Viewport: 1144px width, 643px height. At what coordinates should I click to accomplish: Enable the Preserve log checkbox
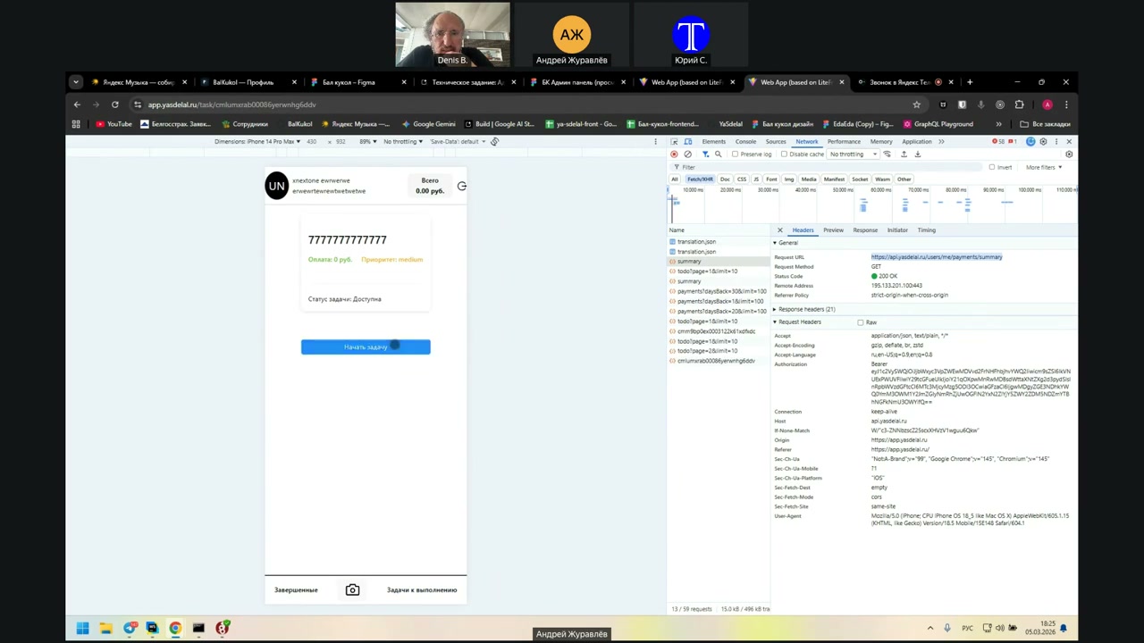coord(736,154)
